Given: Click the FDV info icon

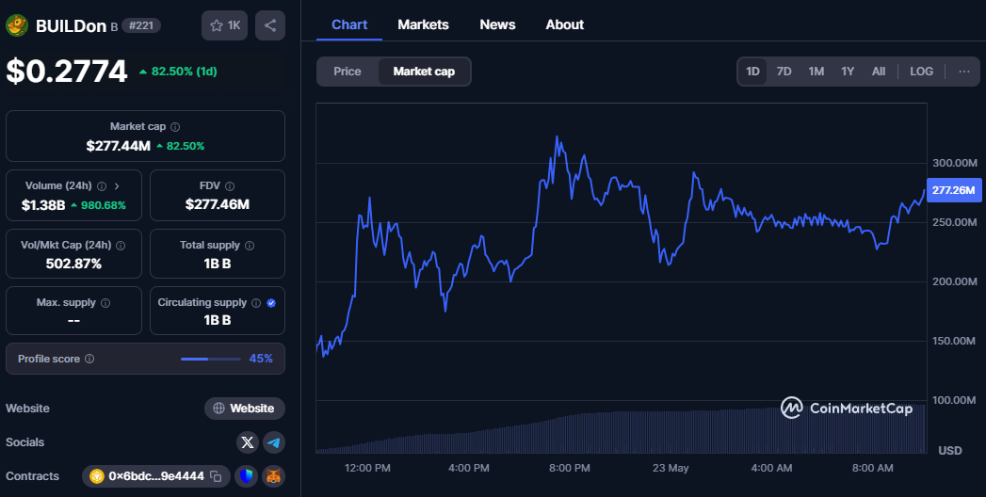Looking at the screenshot, I should point(230,186).
